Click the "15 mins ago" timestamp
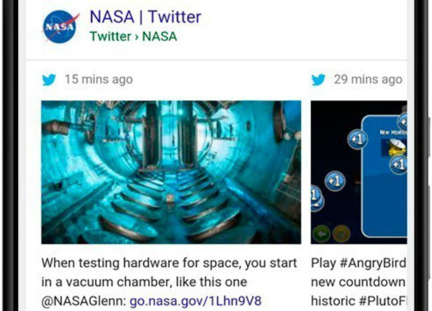 (x=99, y=80)
